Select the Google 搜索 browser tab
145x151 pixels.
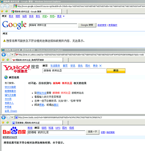(36, 12)
